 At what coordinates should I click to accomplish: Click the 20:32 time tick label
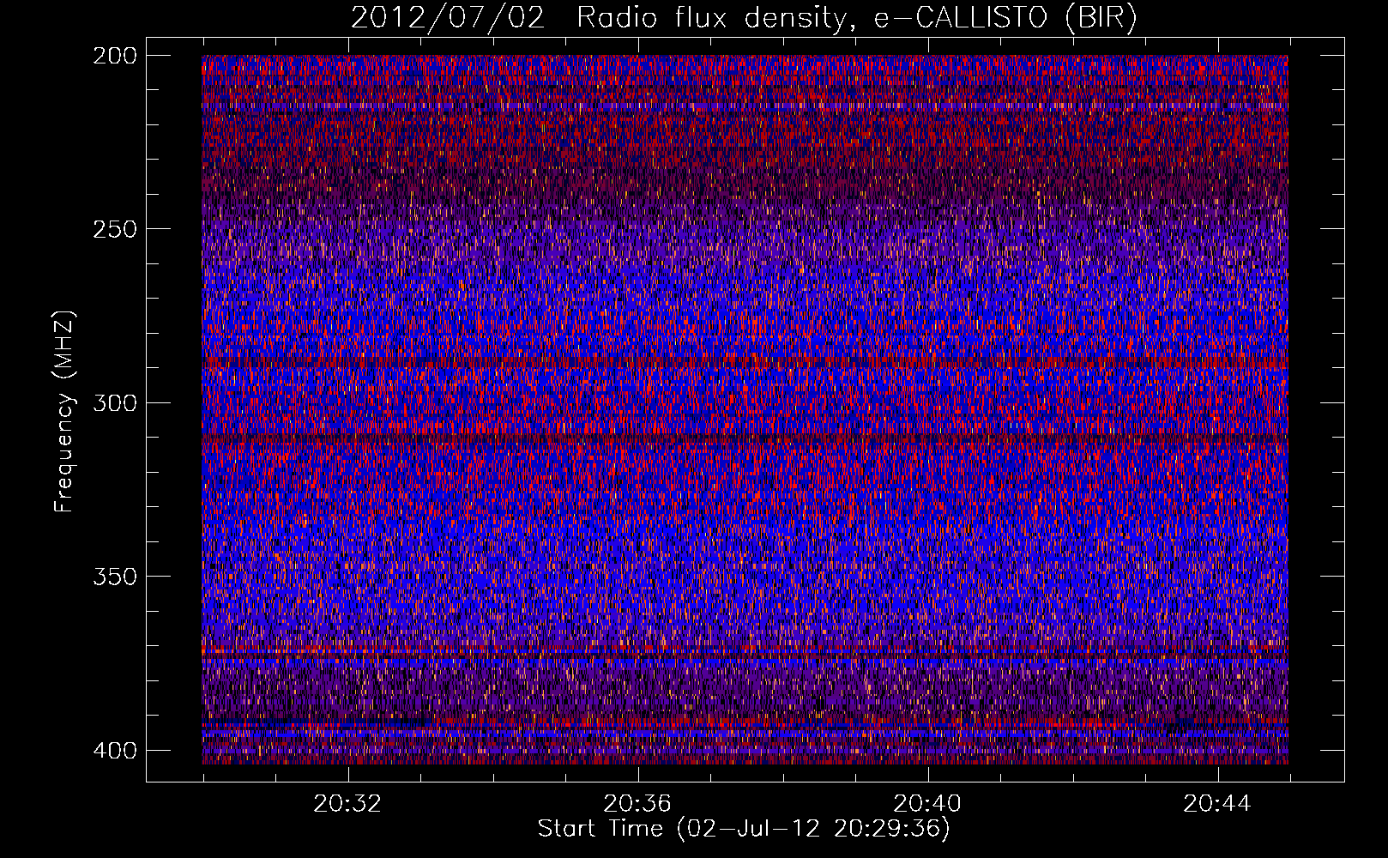tap(347, 804)
